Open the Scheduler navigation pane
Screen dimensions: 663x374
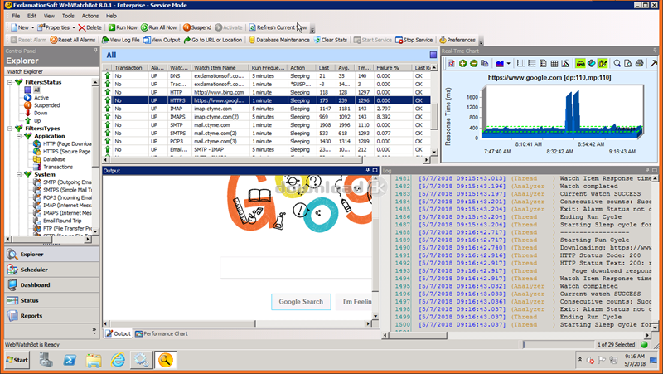click(x=52, y=270)
